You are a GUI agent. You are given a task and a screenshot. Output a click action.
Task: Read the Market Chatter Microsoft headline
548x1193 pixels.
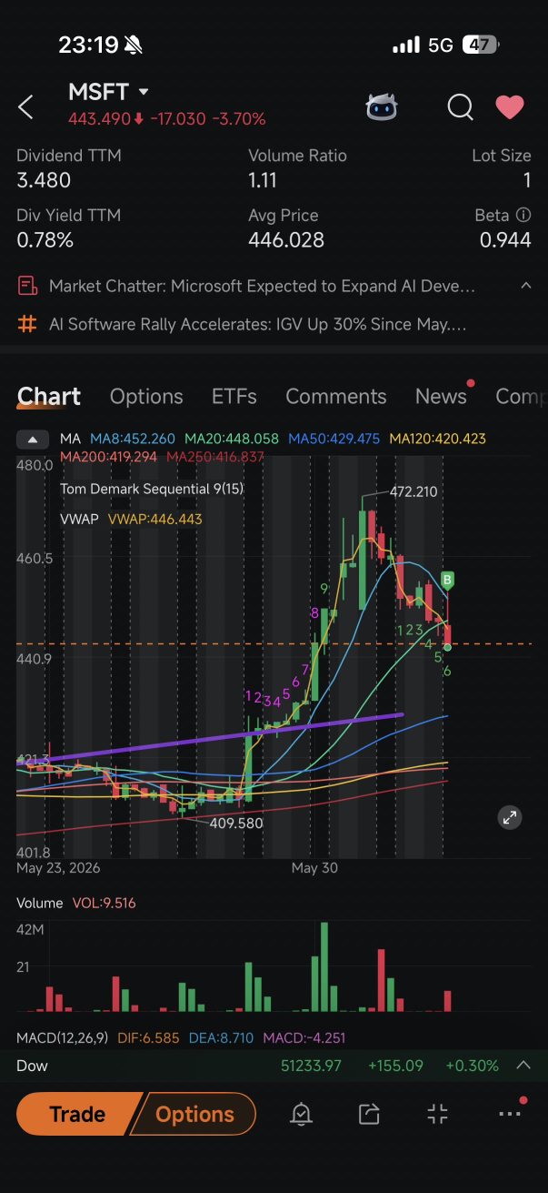point(262,286)
